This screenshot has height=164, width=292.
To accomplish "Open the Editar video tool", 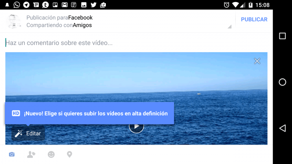I will tap(28, 133).
